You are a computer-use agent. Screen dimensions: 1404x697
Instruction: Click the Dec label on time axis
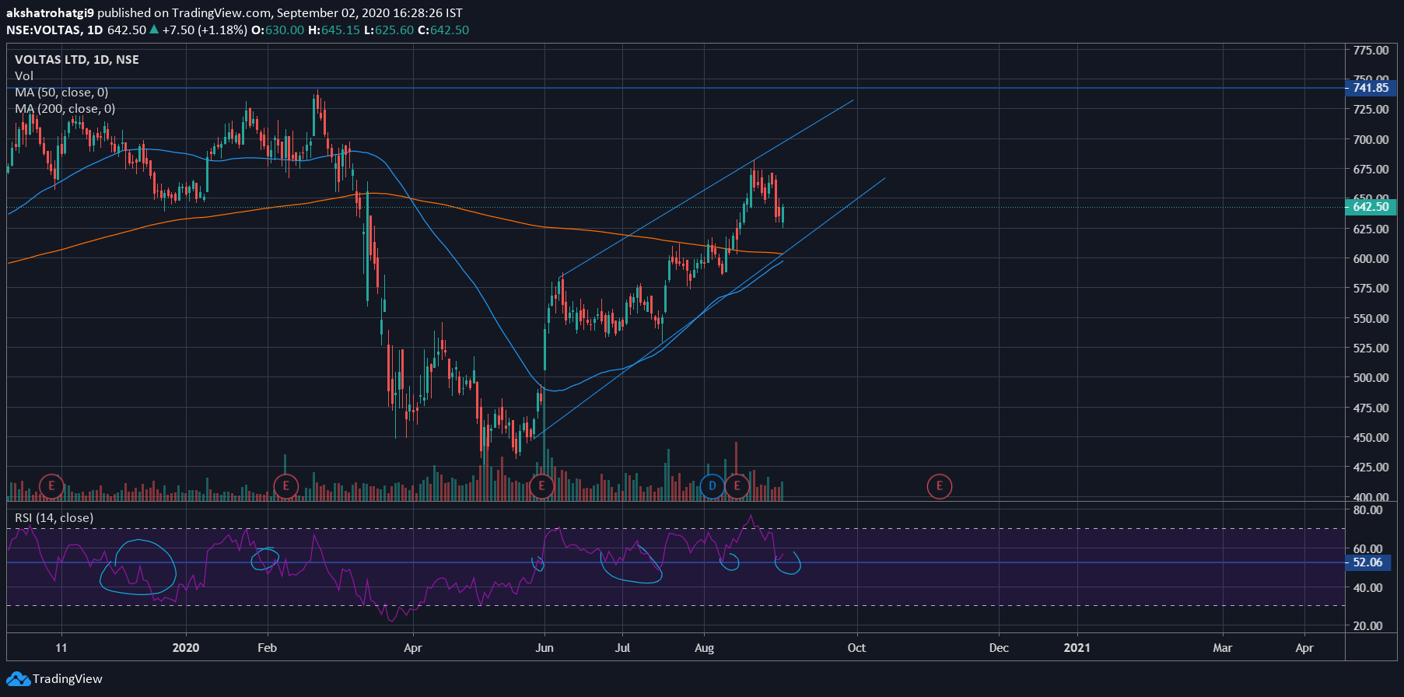999,648
